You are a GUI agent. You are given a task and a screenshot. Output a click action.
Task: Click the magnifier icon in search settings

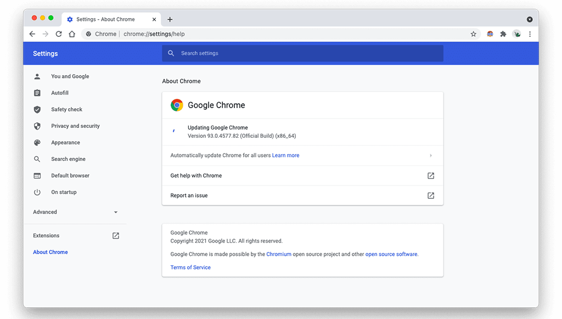171,53
